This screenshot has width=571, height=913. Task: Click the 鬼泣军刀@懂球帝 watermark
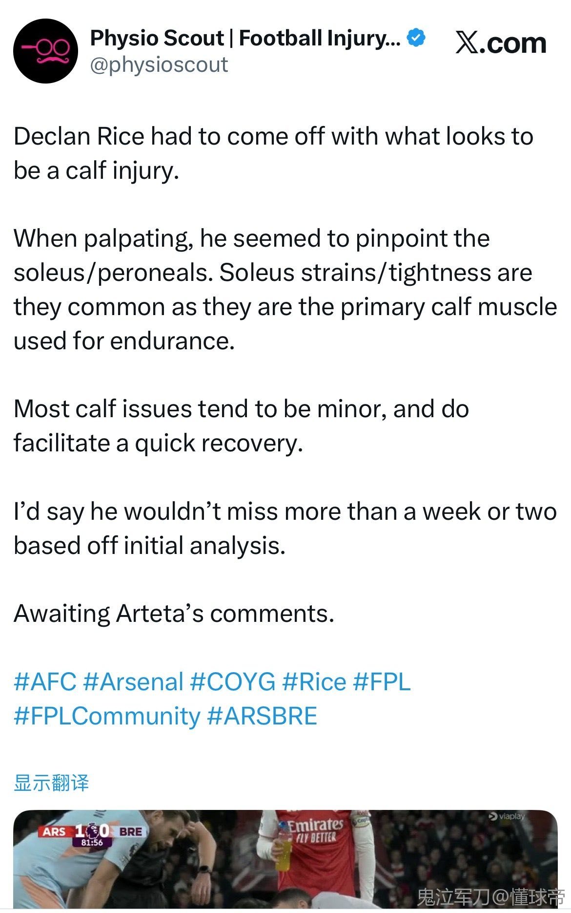pos(490,897)
